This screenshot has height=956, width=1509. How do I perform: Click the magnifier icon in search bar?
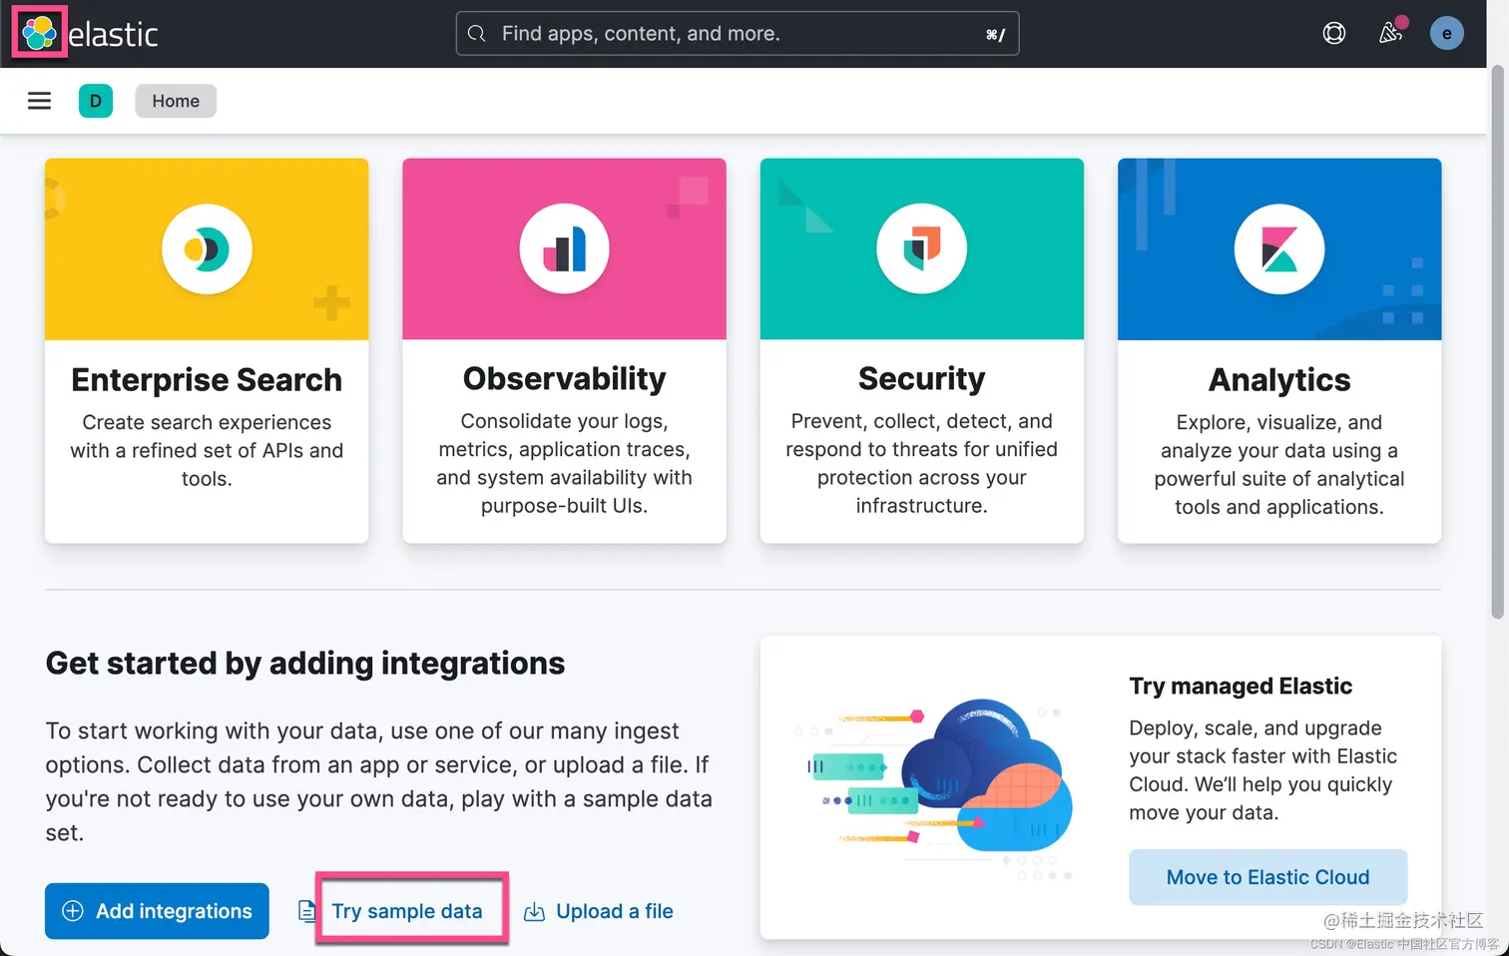[x=477, y=33]
